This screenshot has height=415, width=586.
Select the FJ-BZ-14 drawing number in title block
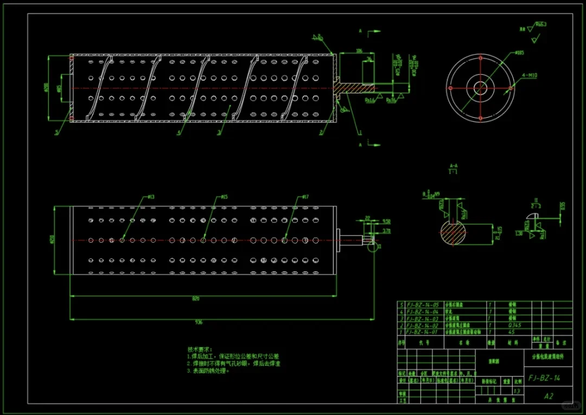click(x=545, y=378)
